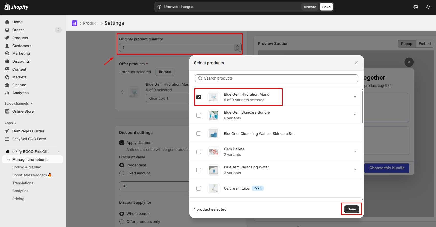Open the notifications bell

pos(428,7)
